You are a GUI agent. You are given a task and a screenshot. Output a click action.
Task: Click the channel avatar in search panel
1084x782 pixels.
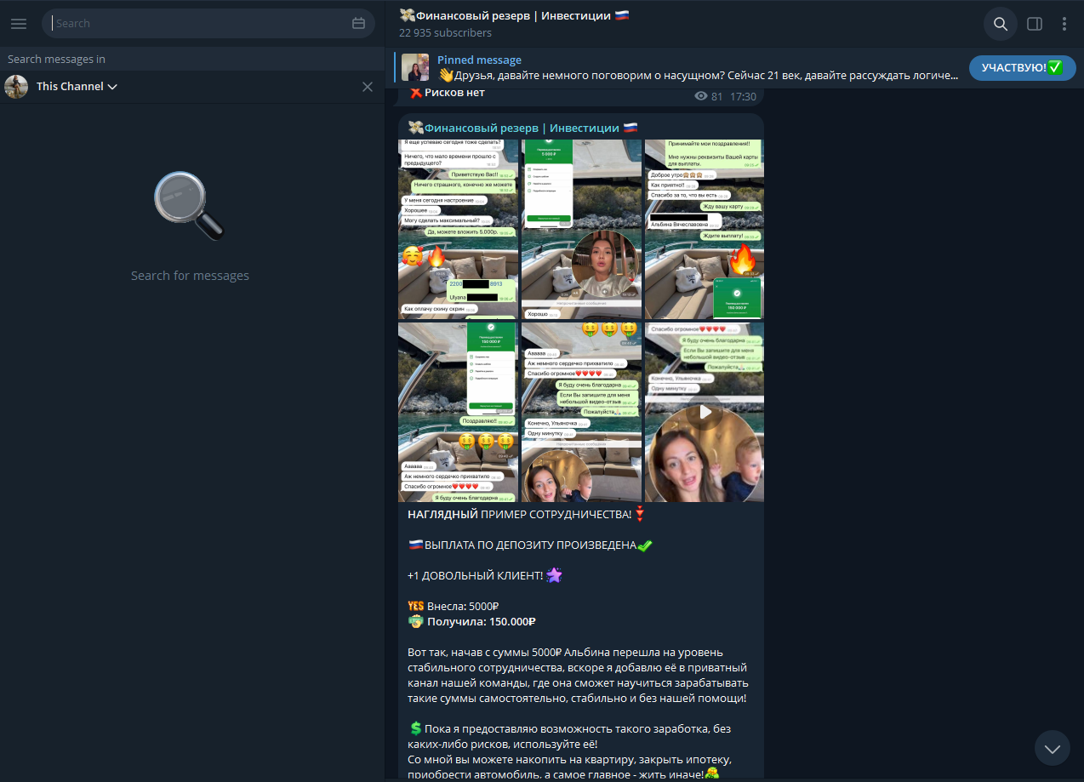point(15,87)
